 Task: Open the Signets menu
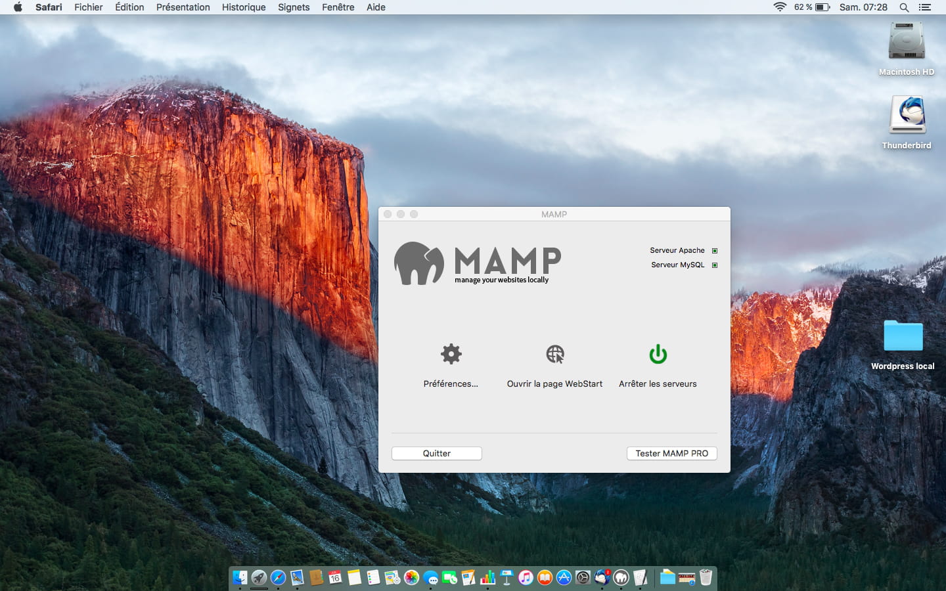coord(294,7)
